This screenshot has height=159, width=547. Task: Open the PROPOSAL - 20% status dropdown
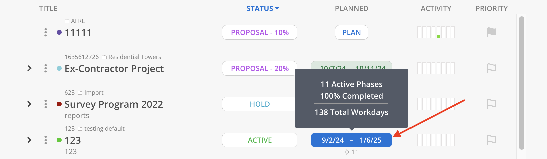(260, 68)
